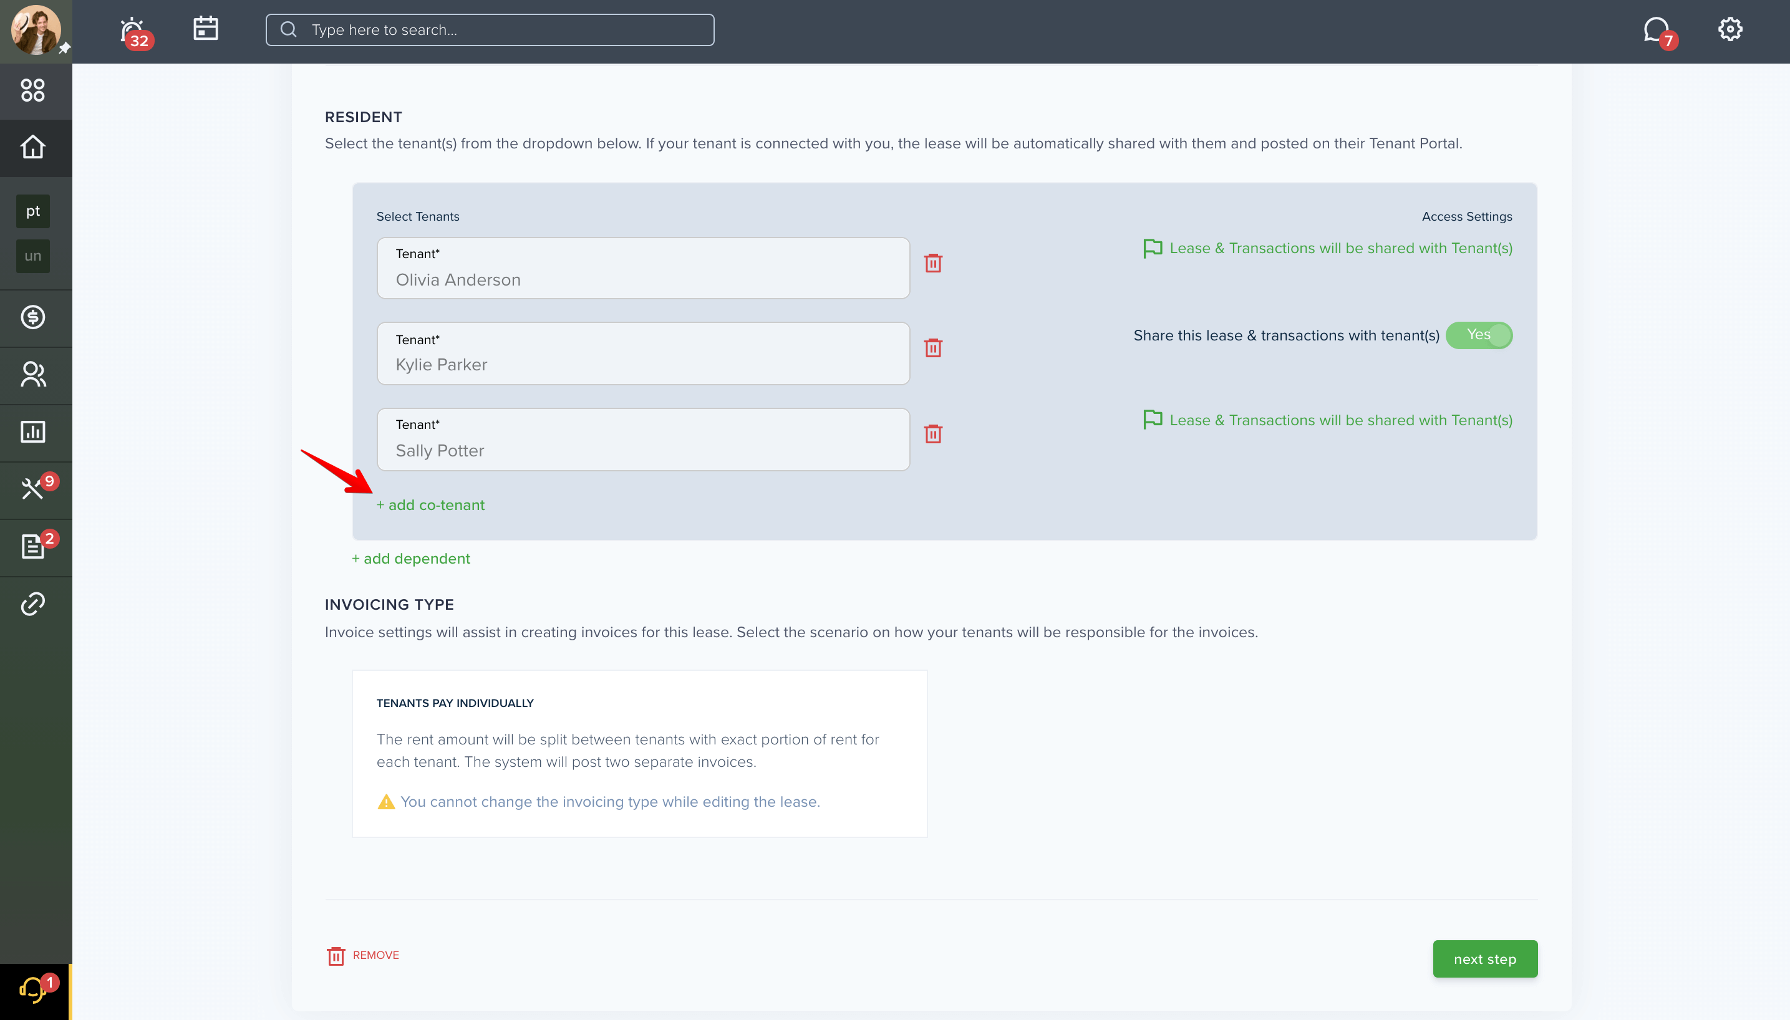The image size is (1790, 1020).
Task: Click '+ add co-tenant' link
Action: pos(430,505)
